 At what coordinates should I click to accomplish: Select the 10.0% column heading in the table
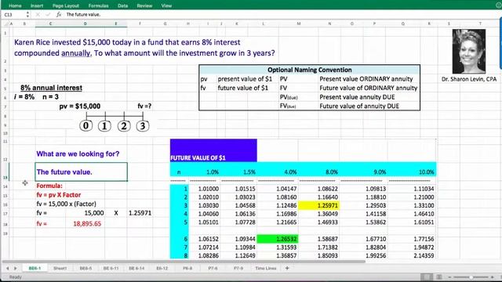pos(427,172)
